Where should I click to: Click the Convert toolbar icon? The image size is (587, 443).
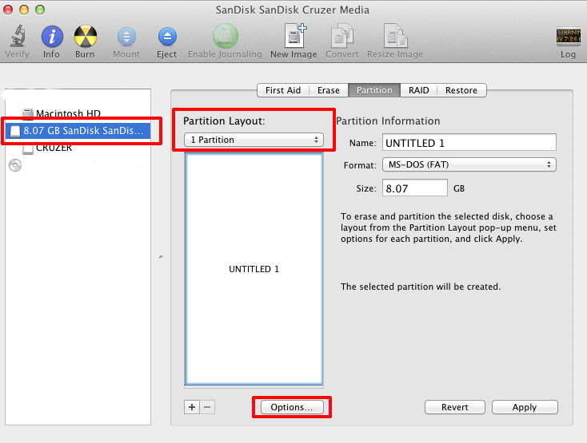pos(342,36)
